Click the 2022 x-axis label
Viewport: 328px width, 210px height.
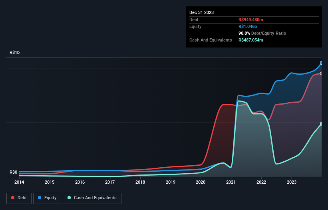(x=261, y=182)
